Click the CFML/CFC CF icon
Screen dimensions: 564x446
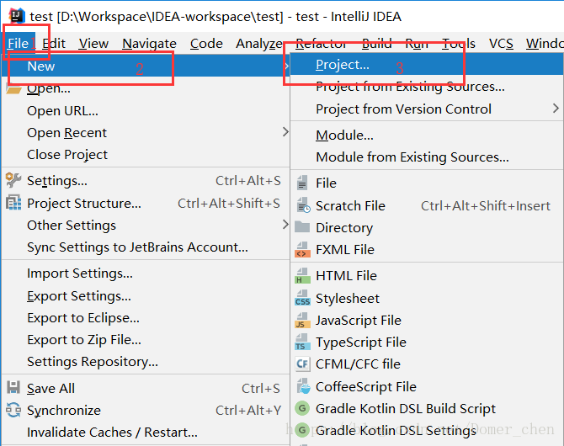302,364
